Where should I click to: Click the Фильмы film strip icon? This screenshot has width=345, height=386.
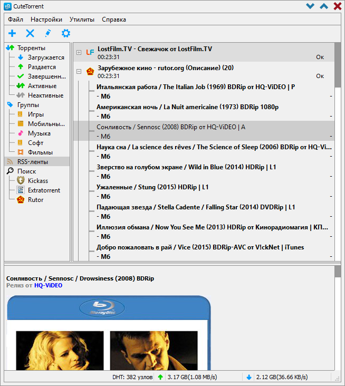tap(21, 152)
